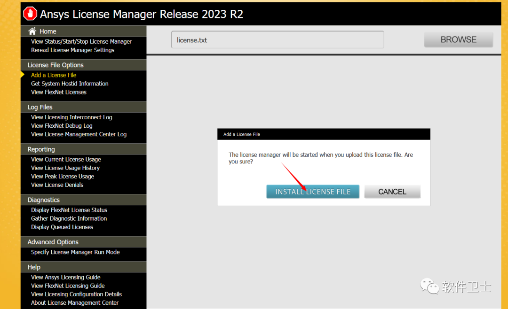This screenshot has width=508, height=309.
Task: Click the BROWSE button
Action: (x=459, y=39)
